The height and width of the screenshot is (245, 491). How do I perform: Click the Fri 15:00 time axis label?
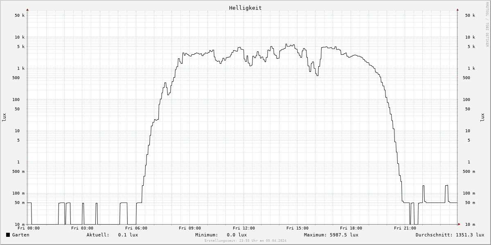click(x=297, y=228)
